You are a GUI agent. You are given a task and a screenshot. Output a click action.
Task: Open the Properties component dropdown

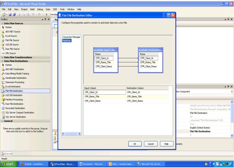point(232,92)
